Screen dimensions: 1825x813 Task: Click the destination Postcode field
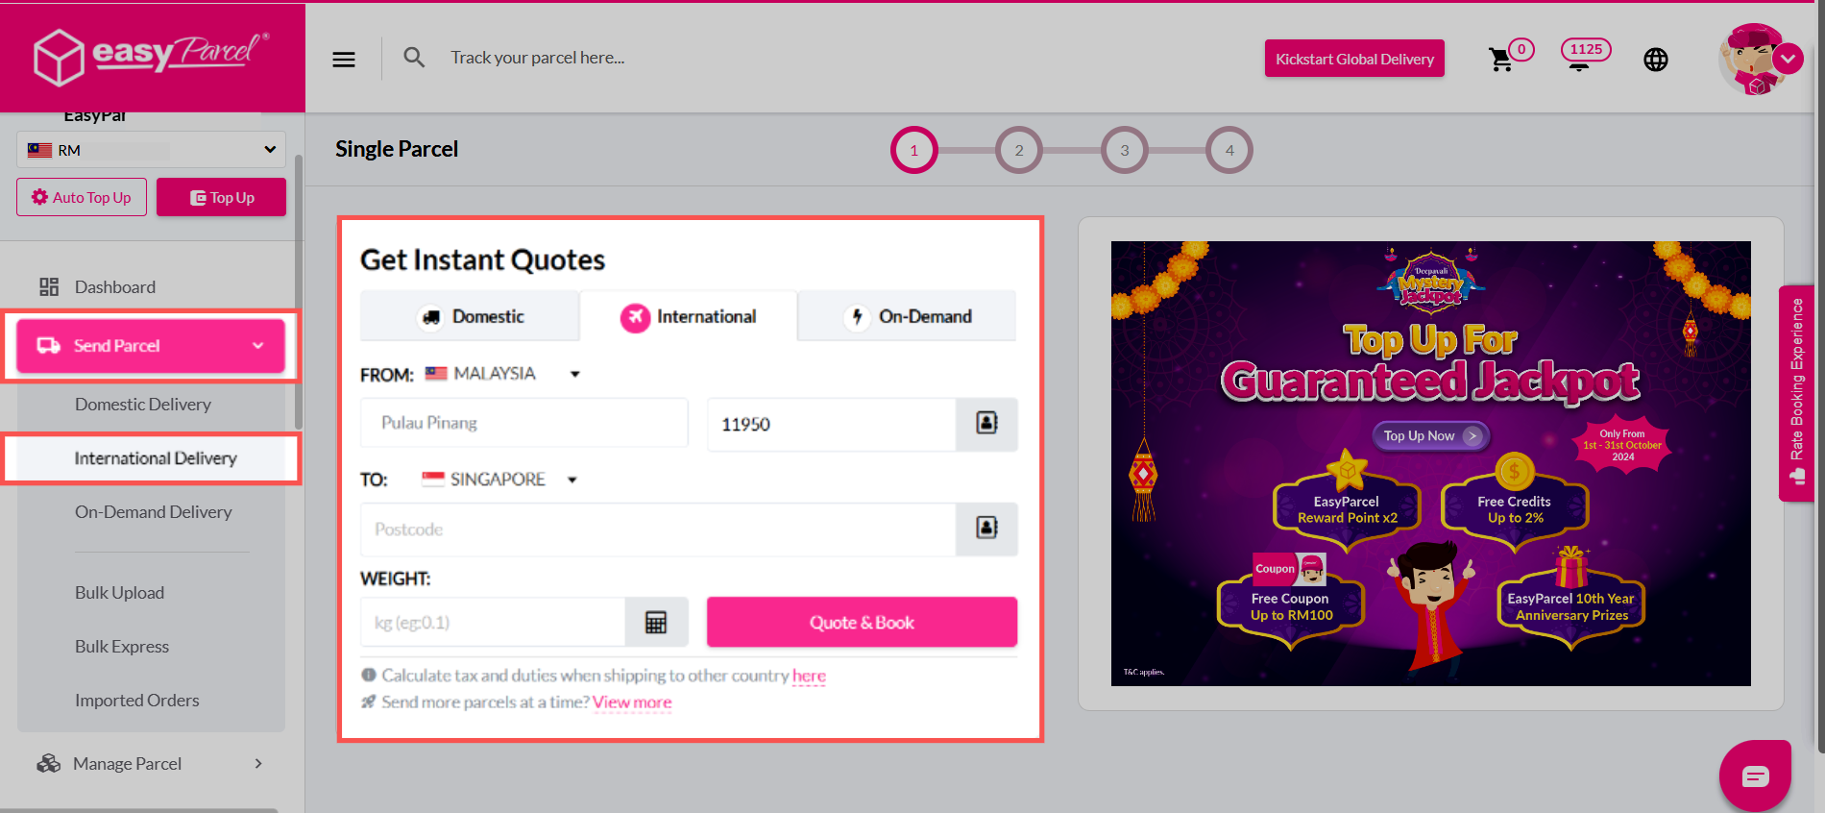(x=659, y=530)
